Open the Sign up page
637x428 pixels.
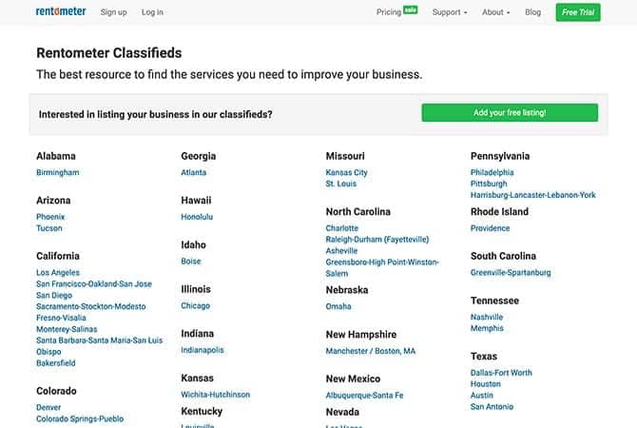pos(113,12)
